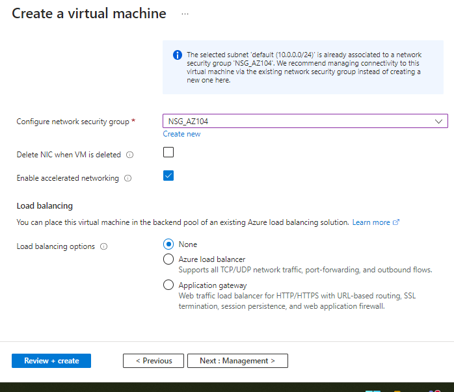Show info tooltip for Load balancing options
The width and height of the screenshot is (454, 392).
tap(103, 246)
